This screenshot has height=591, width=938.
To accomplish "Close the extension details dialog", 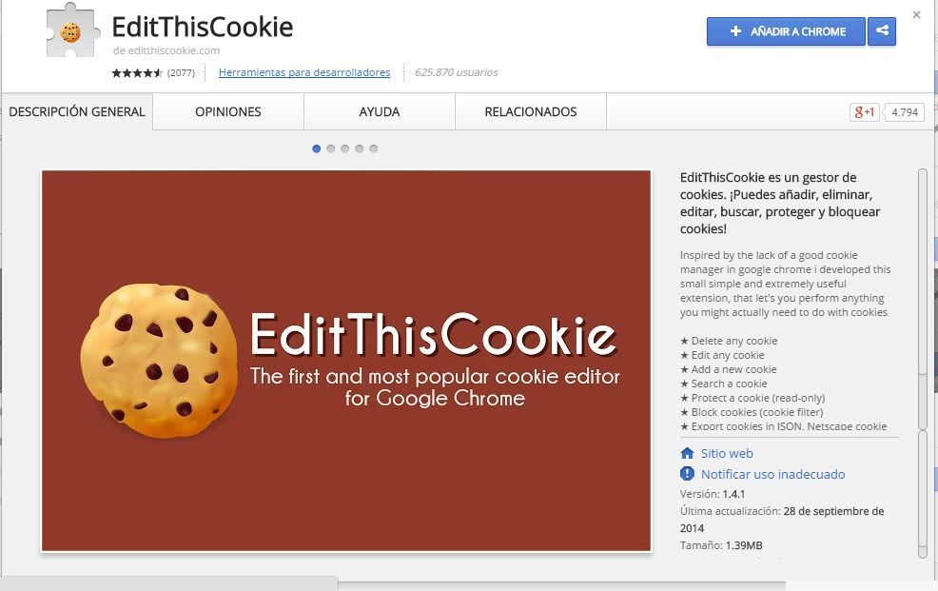I will coord(916,15).
